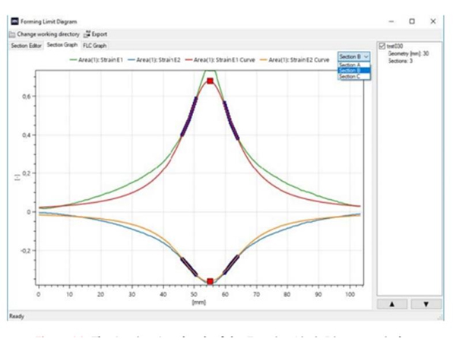Toggle the blue Area(1): Strain E2 legend entry
The height and width of the screenshot is (342, 456).
[x=156, y=58]
